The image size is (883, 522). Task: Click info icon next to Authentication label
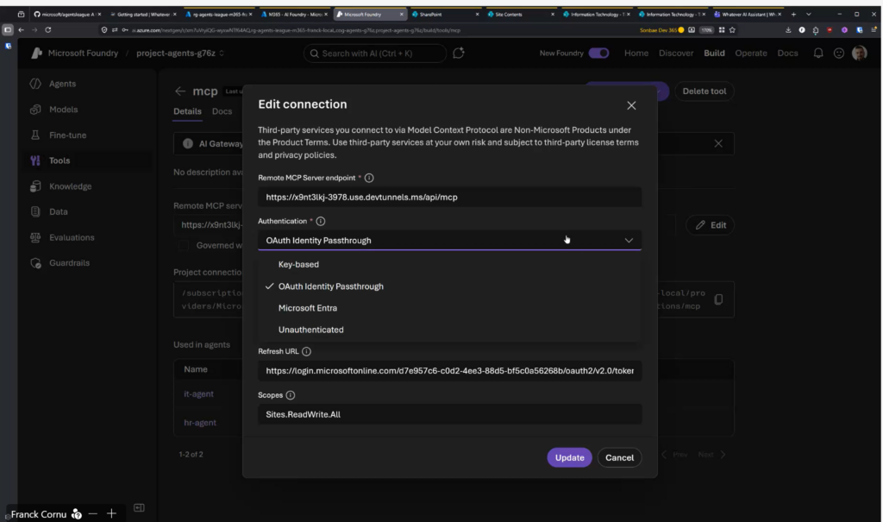[x=321, y=222]
